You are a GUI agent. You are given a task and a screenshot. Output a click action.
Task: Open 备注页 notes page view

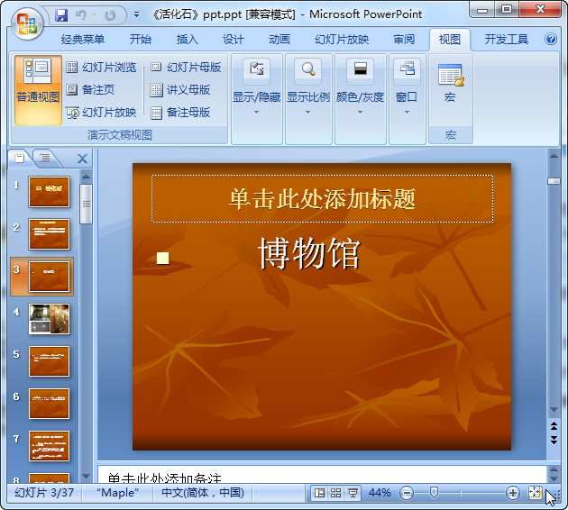[90, 89]
